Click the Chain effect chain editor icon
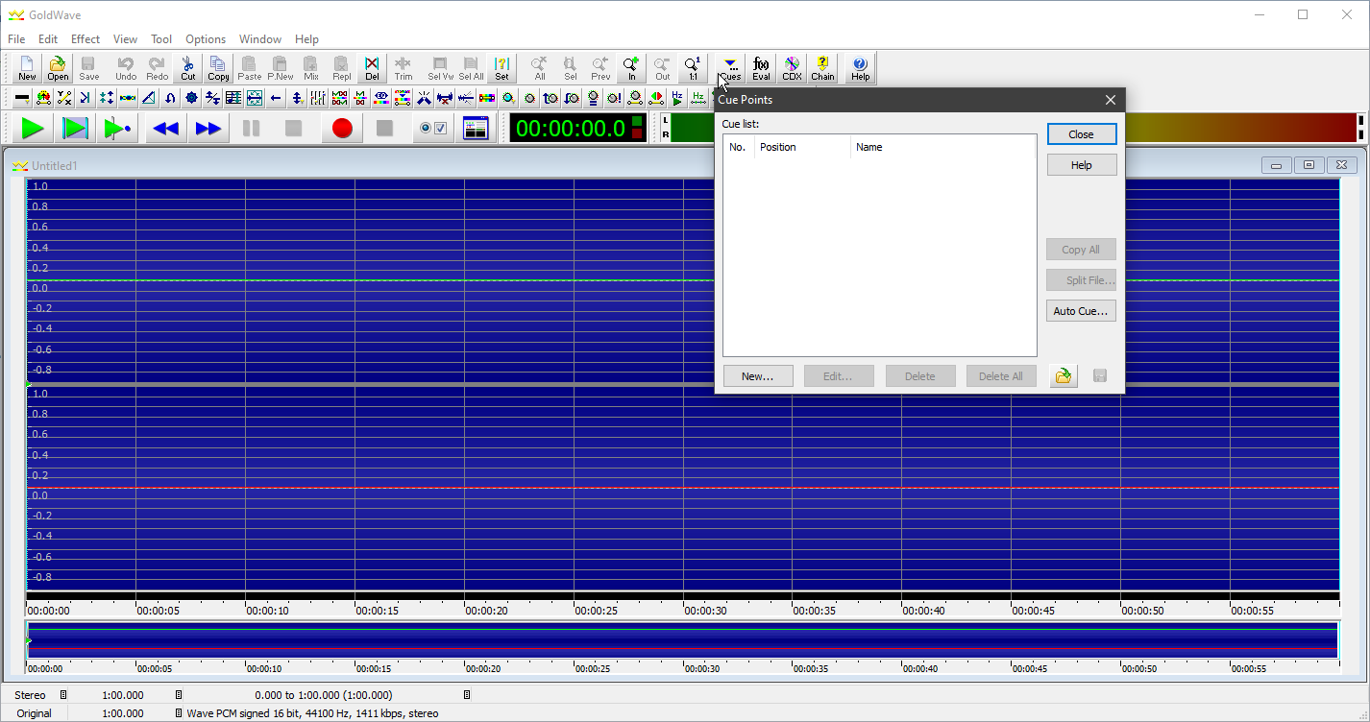Image resolution: width=1370 pixels, height=722 pixels. pyautogui.click(x=822, y=68)
